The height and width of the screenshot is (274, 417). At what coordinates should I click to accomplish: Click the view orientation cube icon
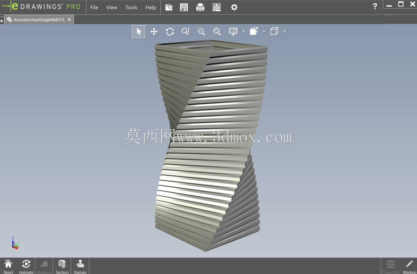275,32
